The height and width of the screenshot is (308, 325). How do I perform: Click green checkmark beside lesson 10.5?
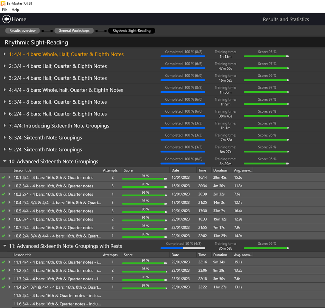[3, 211]
